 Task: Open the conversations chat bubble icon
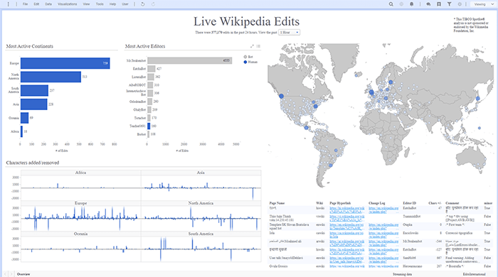pos(428,4)
